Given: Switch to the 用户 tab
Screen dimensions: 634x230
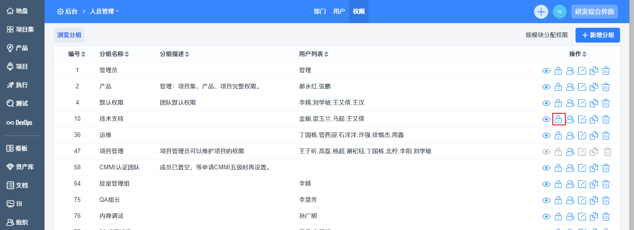Looking at the screenshot, I should click(x=339, y=12).
